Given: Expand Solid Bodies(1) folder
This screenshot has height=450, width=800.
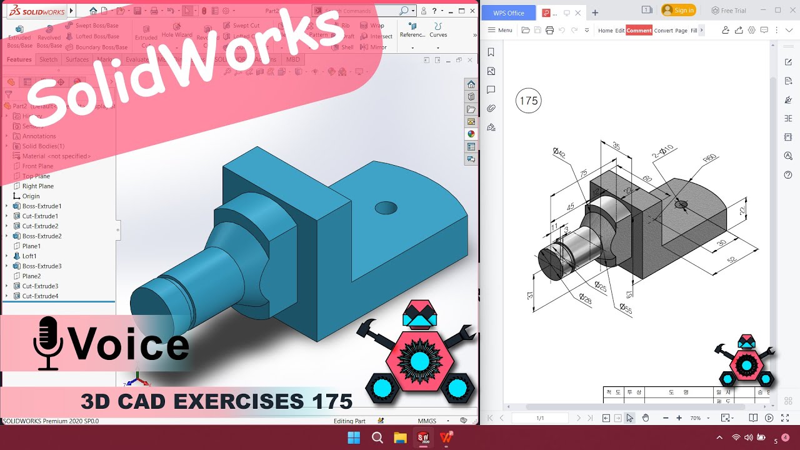Looking at the screenshot, I should (x=7, y=146).
